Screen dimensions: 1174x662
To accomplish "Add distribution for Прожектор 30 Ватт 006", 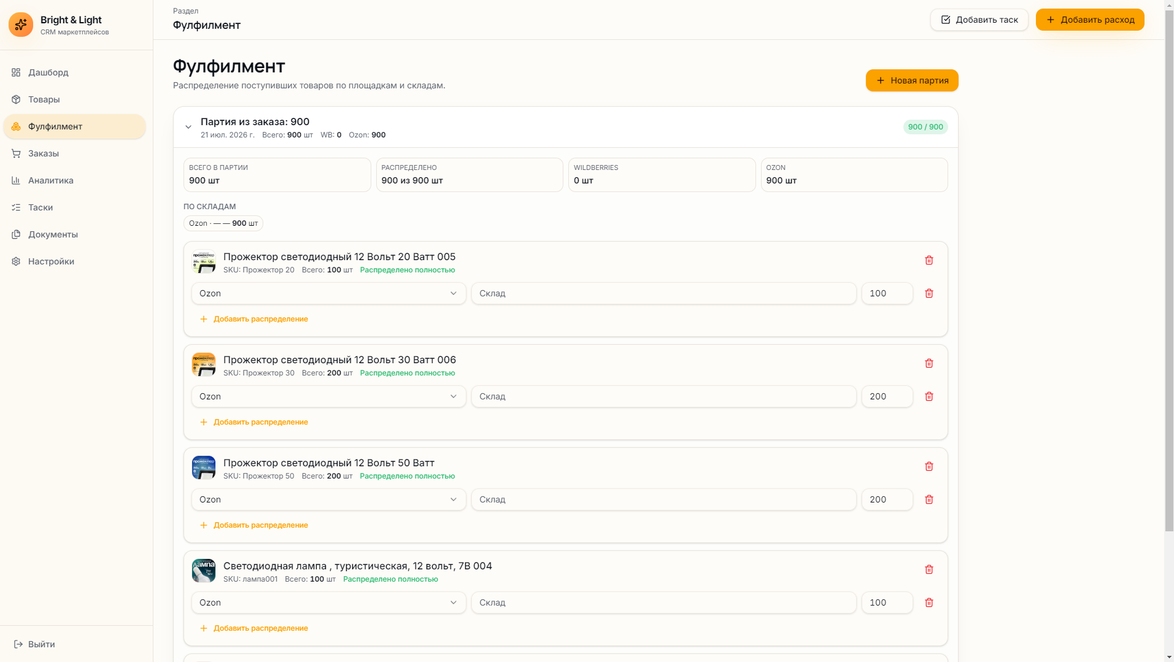I will point(254,422).
